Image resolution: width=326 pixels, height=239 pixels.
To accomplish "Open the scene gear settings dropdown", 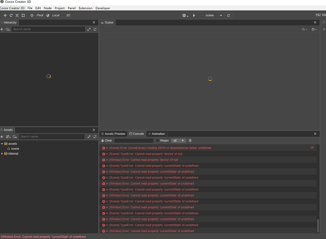I will tap(314, 30).
